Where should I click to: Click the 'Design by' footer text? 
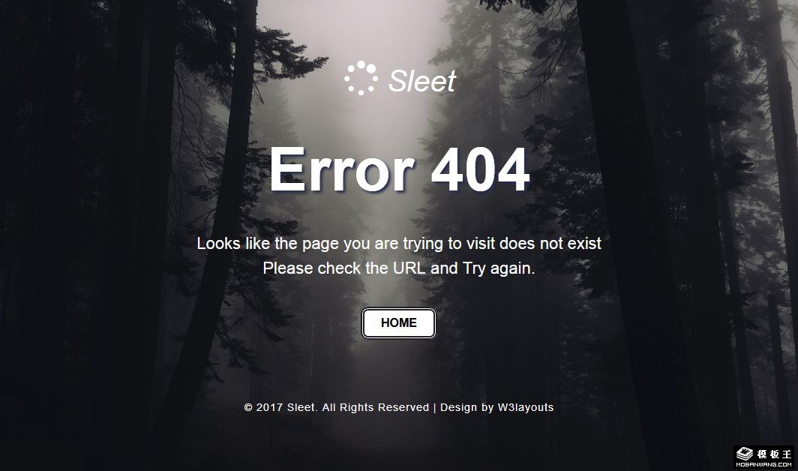[x=467, y=407]
